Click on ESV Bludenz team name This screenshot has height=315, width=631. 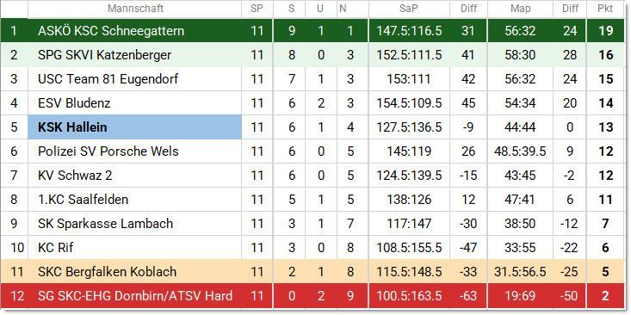click(74, 103)
